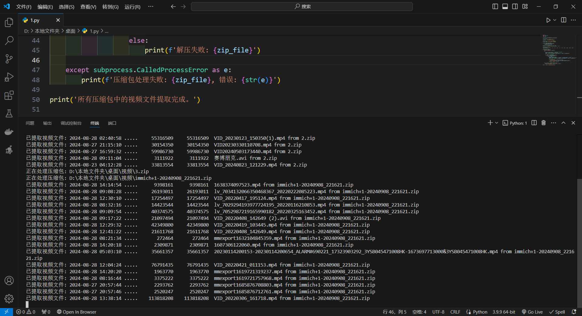Open the Search view in the activity bar
Image resolution: width=582 pixels, height=316 pixels.
(9, 40)
